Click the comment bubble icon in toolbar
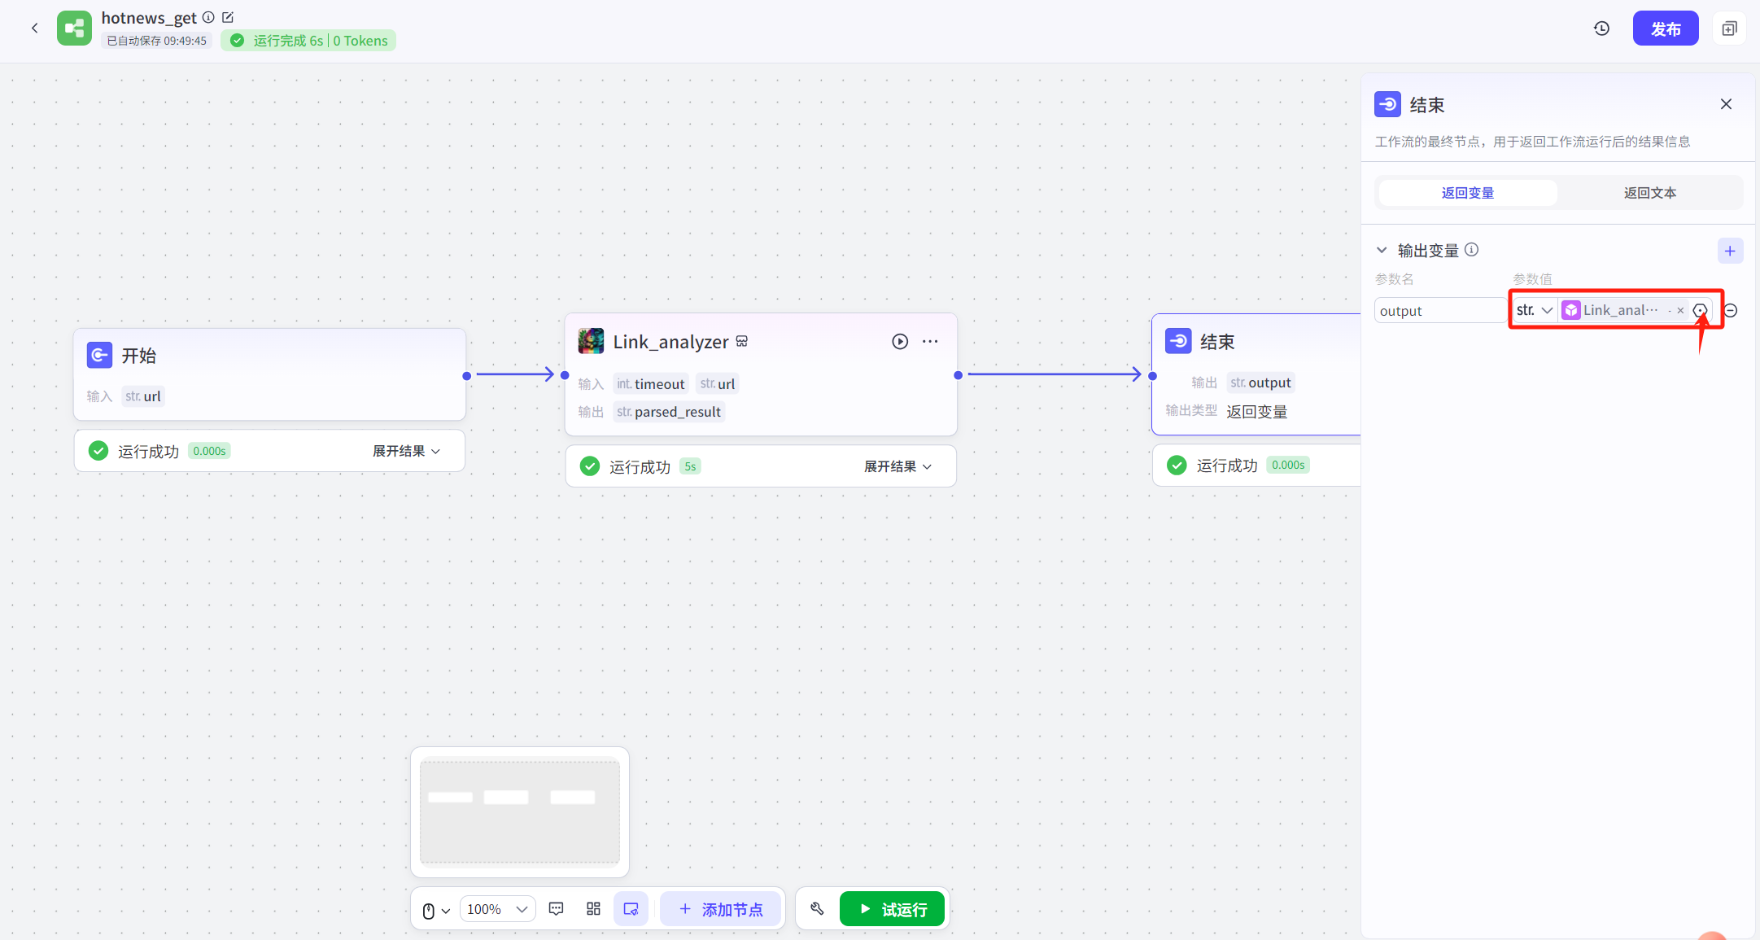This screenshot has height=940, width=1760. (557, 908)
